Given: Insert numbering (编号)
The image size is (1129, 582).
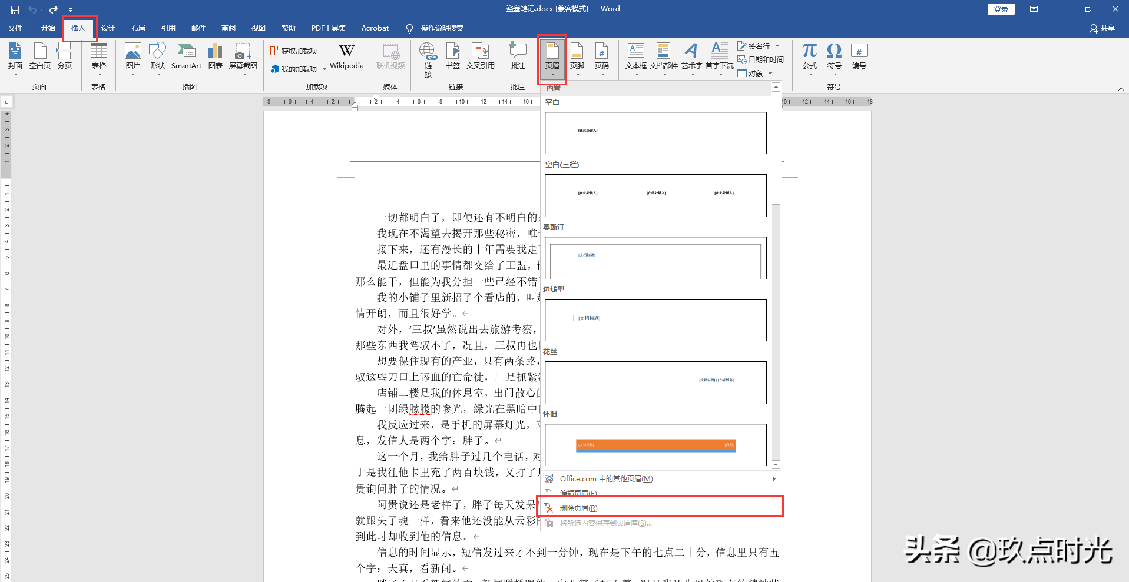Looking at the screenshot, I should coord(859,56).
